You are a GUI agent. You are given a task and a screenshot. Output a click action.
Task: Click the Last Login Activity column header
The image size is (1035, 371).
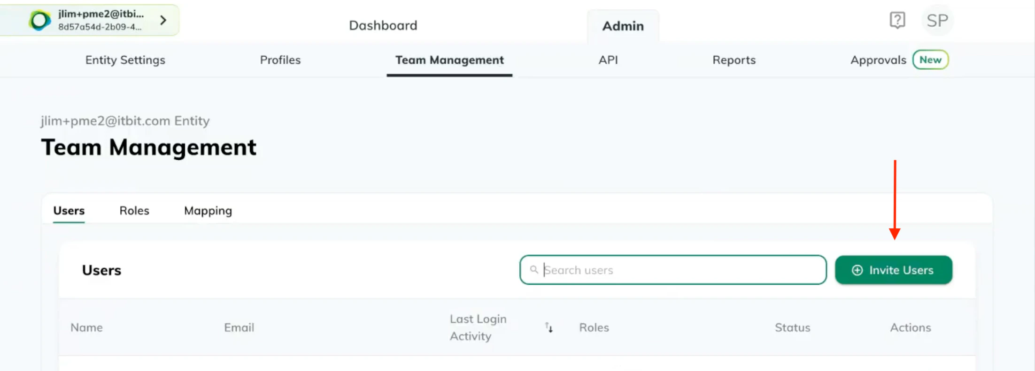pos(478,327)
